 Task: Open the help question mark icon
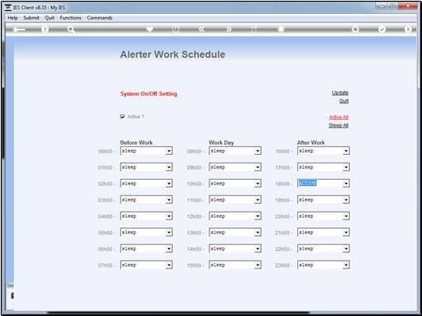pyautogui.click(x=45, y=30)
